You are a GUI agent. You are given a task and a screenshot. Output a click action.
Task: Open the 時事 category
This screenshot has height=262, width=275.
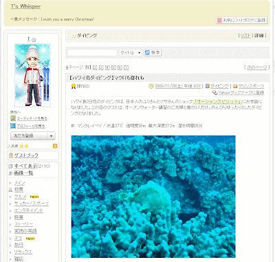pos(19,217)
